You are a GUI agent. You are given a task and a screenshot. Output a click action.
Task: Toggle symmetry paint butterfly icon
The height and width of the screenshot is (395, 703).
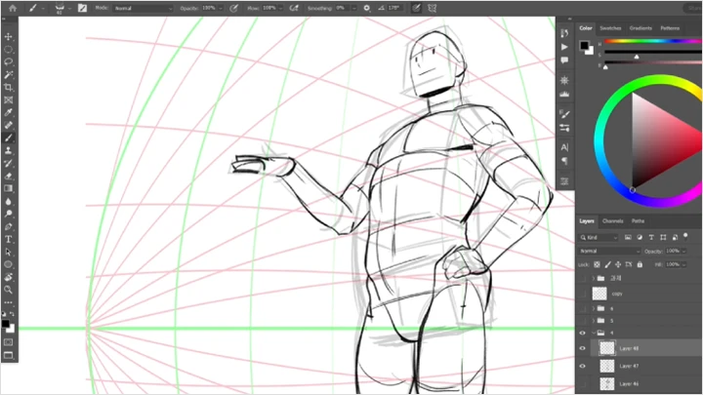(433, 8)
